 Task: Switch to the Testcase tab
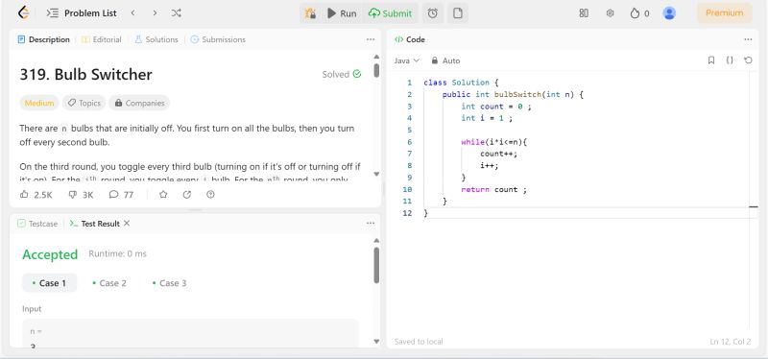(37, 224)
